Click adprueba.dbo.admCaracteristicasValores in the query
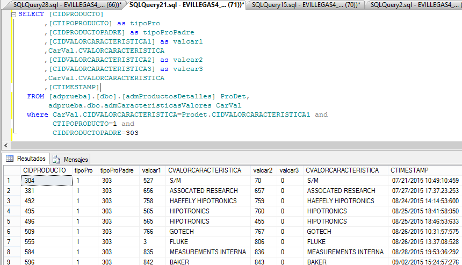Viewport: 462px width, 265px height. 130,105
